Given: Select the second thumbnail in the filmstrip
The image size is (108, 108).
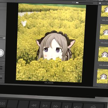Looking at the screenshot, I should [104, 32].
